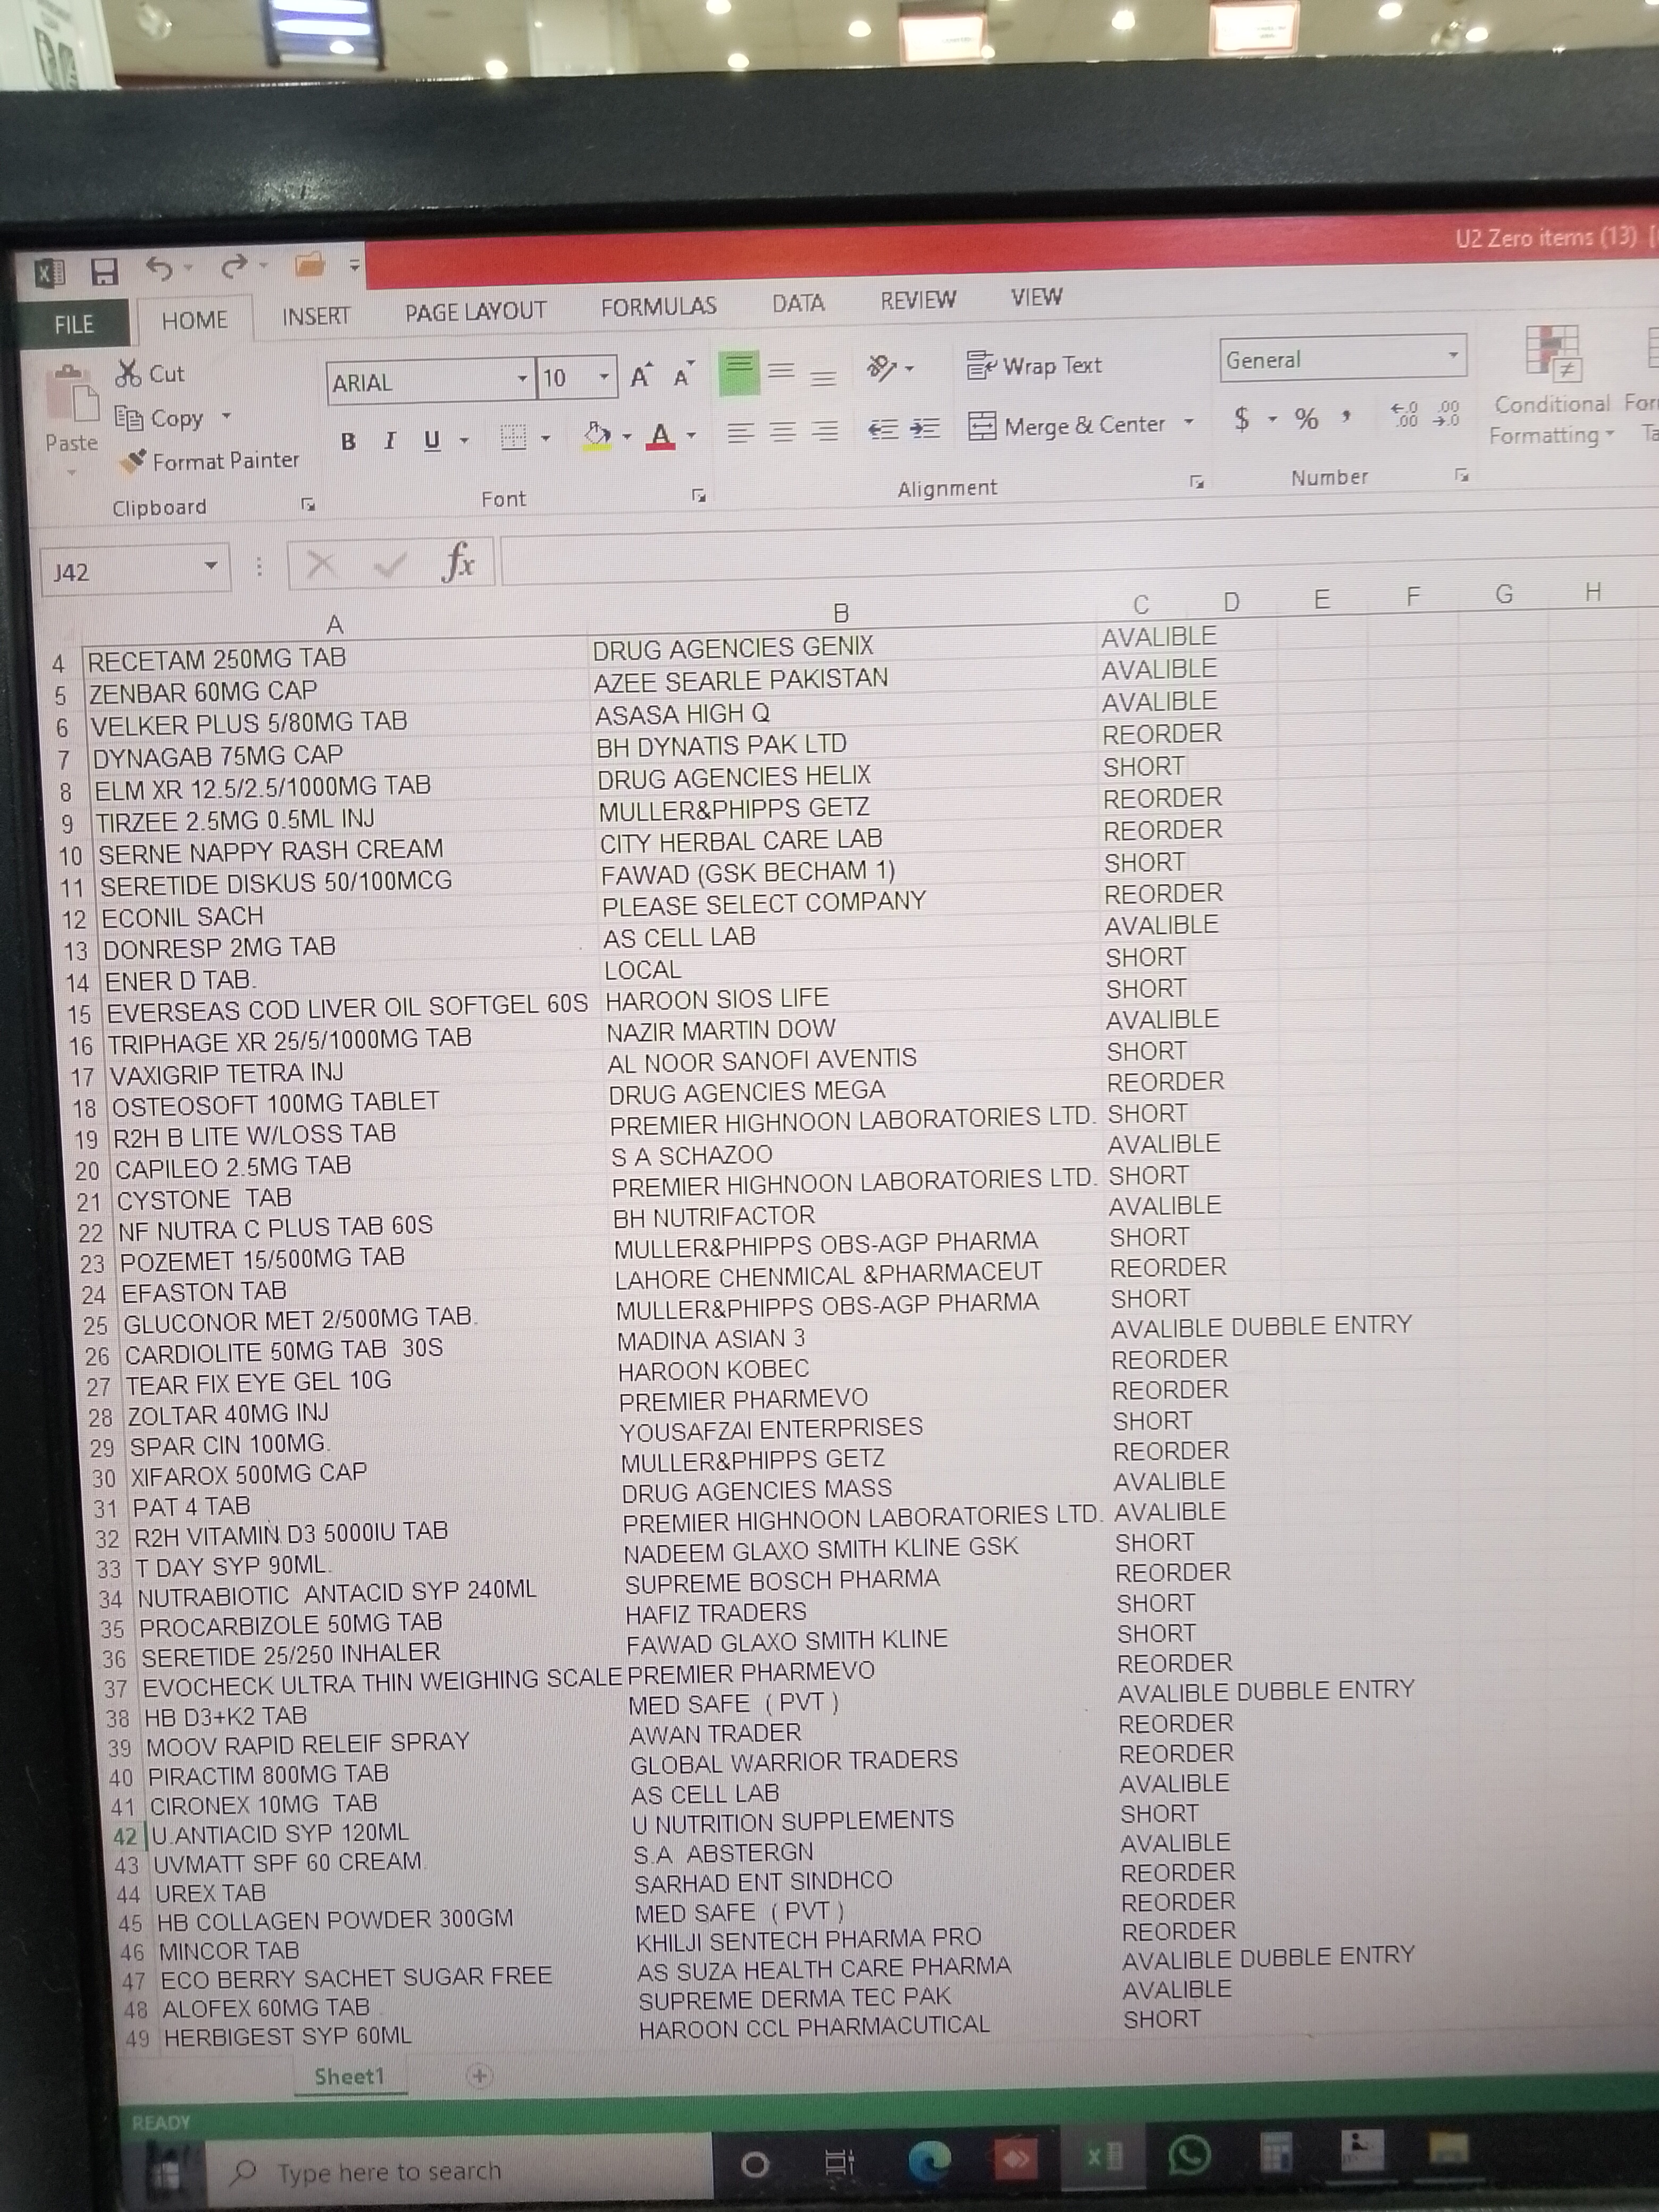Expand the General number format dropdown
Image resolution: width=1659 pixels, height=2212 pixels.
click(1452, 356)
